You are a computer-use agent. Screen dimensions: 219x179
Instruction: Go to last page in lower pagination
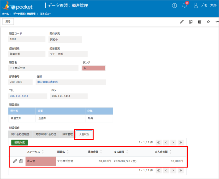click(181, 170)
